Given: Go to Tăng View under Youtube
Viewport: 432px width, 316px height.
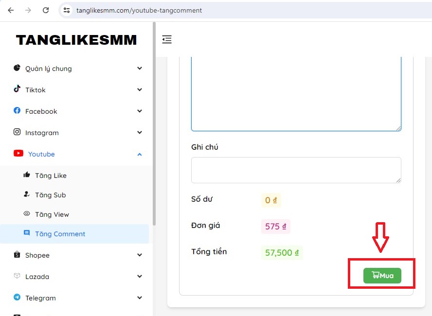Looking at the screenshot, I should 74,214.
